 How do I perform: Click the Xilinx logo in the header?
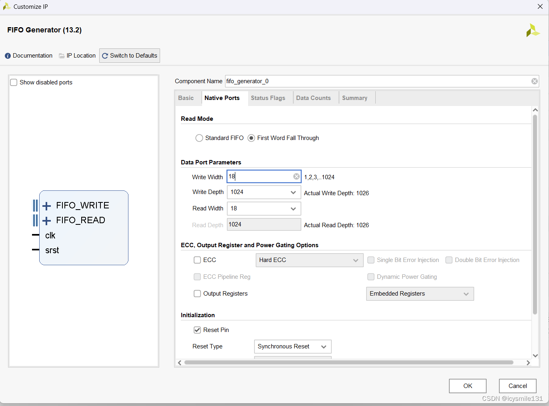(533, 30)
